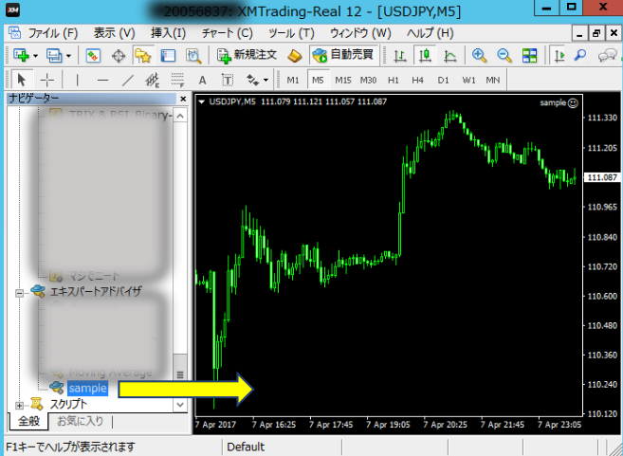Select the horizontal line drawing tool
The width and height of the screenshot is (623, 456).
click(103, 81)
